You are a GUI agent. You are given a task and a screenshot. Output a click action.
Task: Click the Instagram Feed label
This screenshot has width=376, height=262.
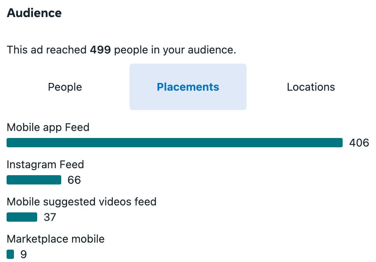[45, 164]
